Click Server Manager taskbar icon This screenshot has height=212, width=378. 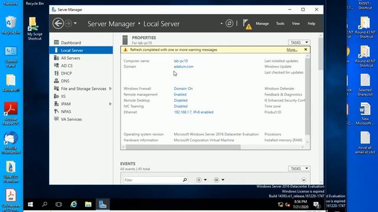pos(102,204)
